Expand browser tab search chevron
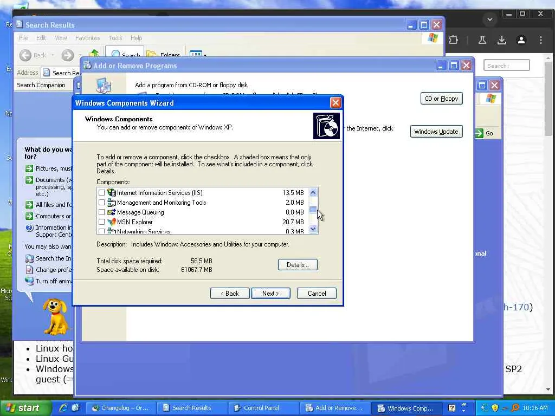The height and width of the screenshot is (416, 555). 490,19
